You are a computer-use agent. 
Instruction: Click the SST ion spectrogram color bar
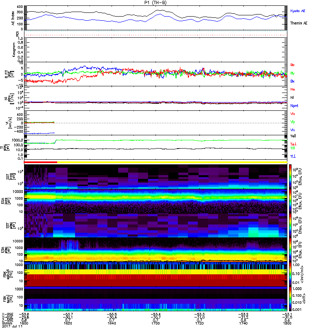(290, 177)
